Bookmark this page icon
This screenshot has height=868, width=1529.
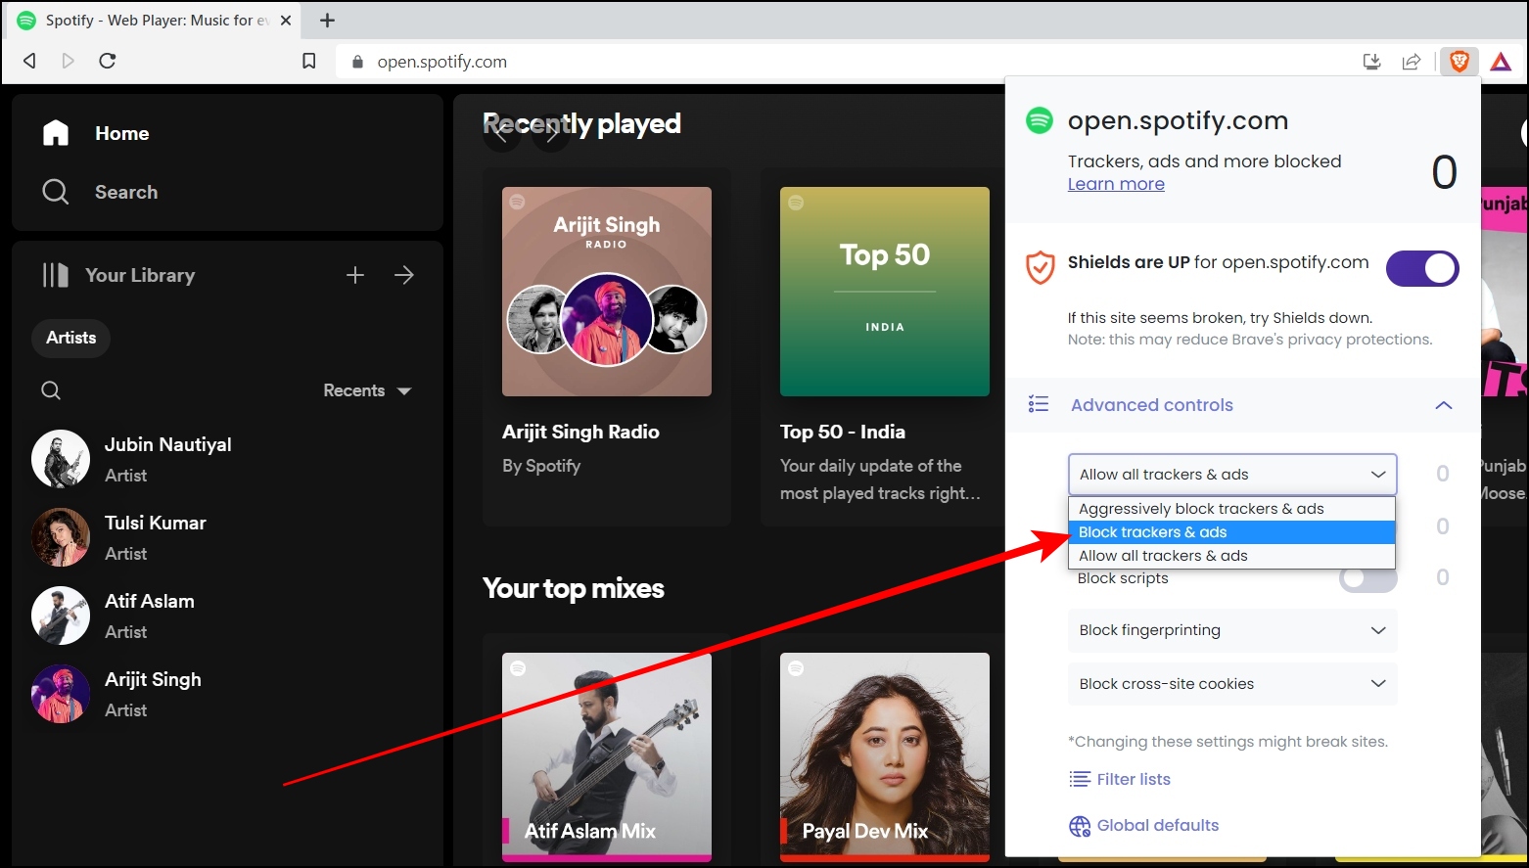tap(309, 62)
